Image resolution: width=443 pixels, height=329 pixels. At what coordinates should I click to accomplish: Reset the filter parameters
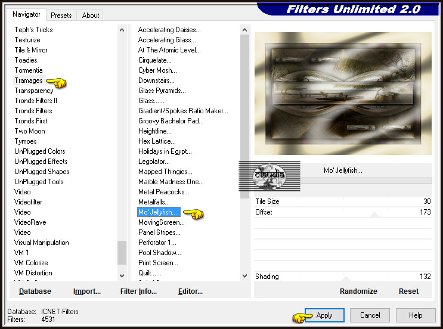(408, 291)
